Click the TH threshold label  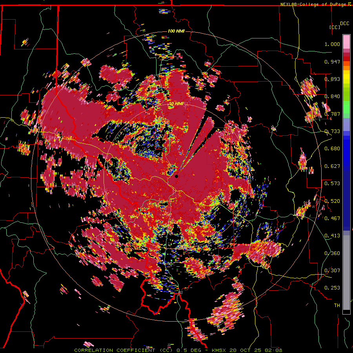pyautogui.click(x=337, y=306)
